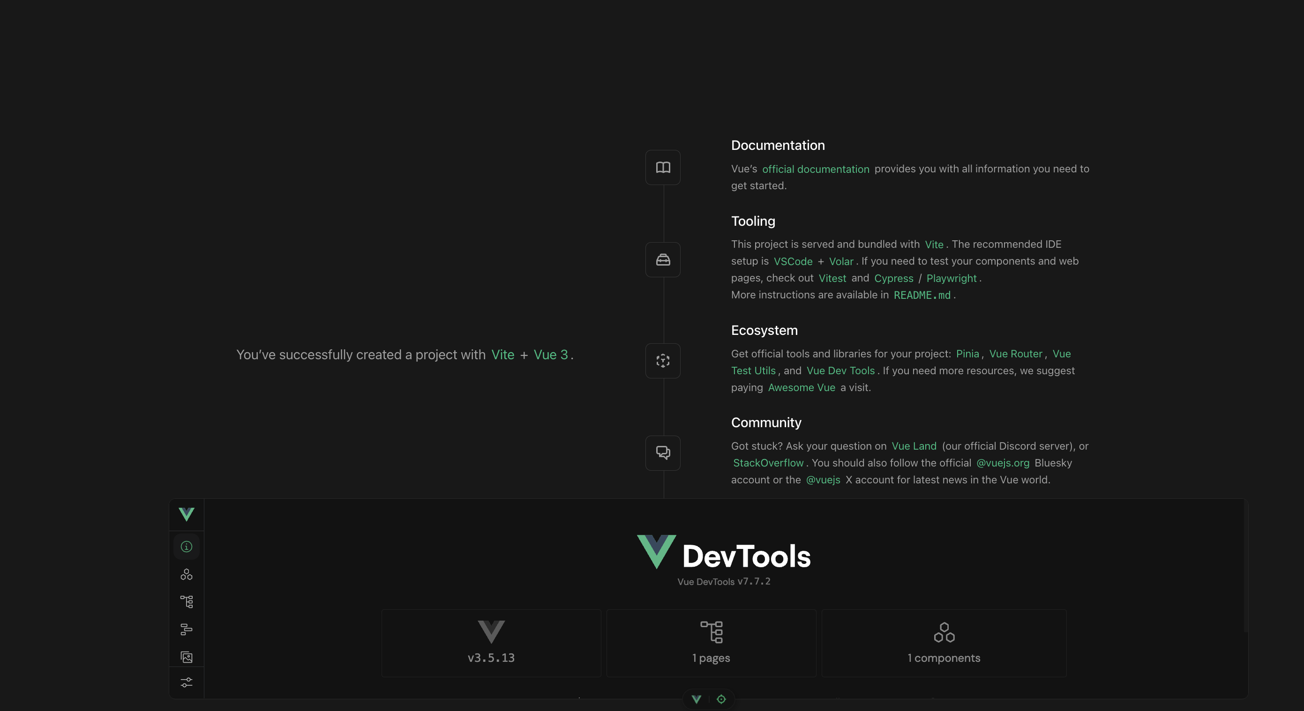Image resolution: width=1304 pixels, height=711 pixels.
Task: Click the Community chat bubbles icon
Action: tap(663, 453)
